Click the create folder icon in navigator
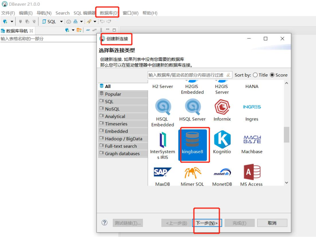The image size is (316, 238). pos(79,30)
